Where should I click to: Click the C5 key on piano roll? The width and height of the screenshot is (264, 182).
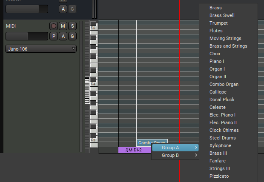pyautogui.click(x=93, y=28)
